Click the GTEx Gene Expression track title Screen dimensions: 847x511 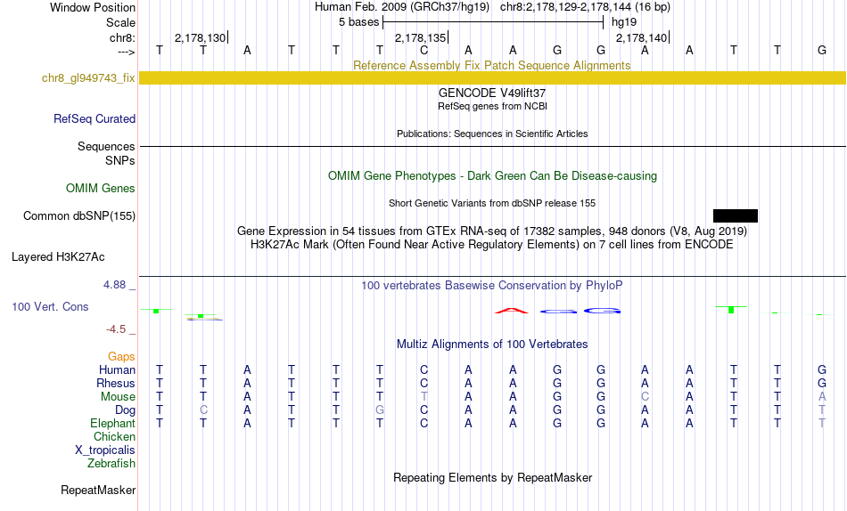click(x=492, y=231)
